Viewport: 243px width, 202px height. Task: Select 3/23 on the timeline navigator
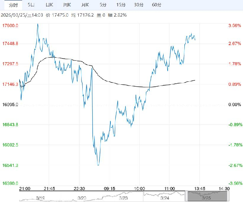(124, 198)
